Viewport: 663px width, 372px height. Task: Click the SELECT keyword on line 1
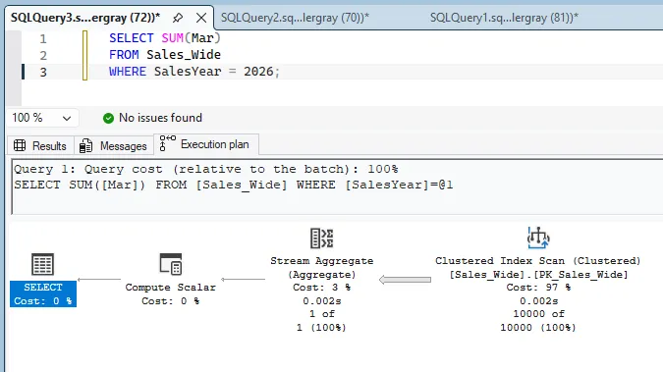tap(131, 38)
